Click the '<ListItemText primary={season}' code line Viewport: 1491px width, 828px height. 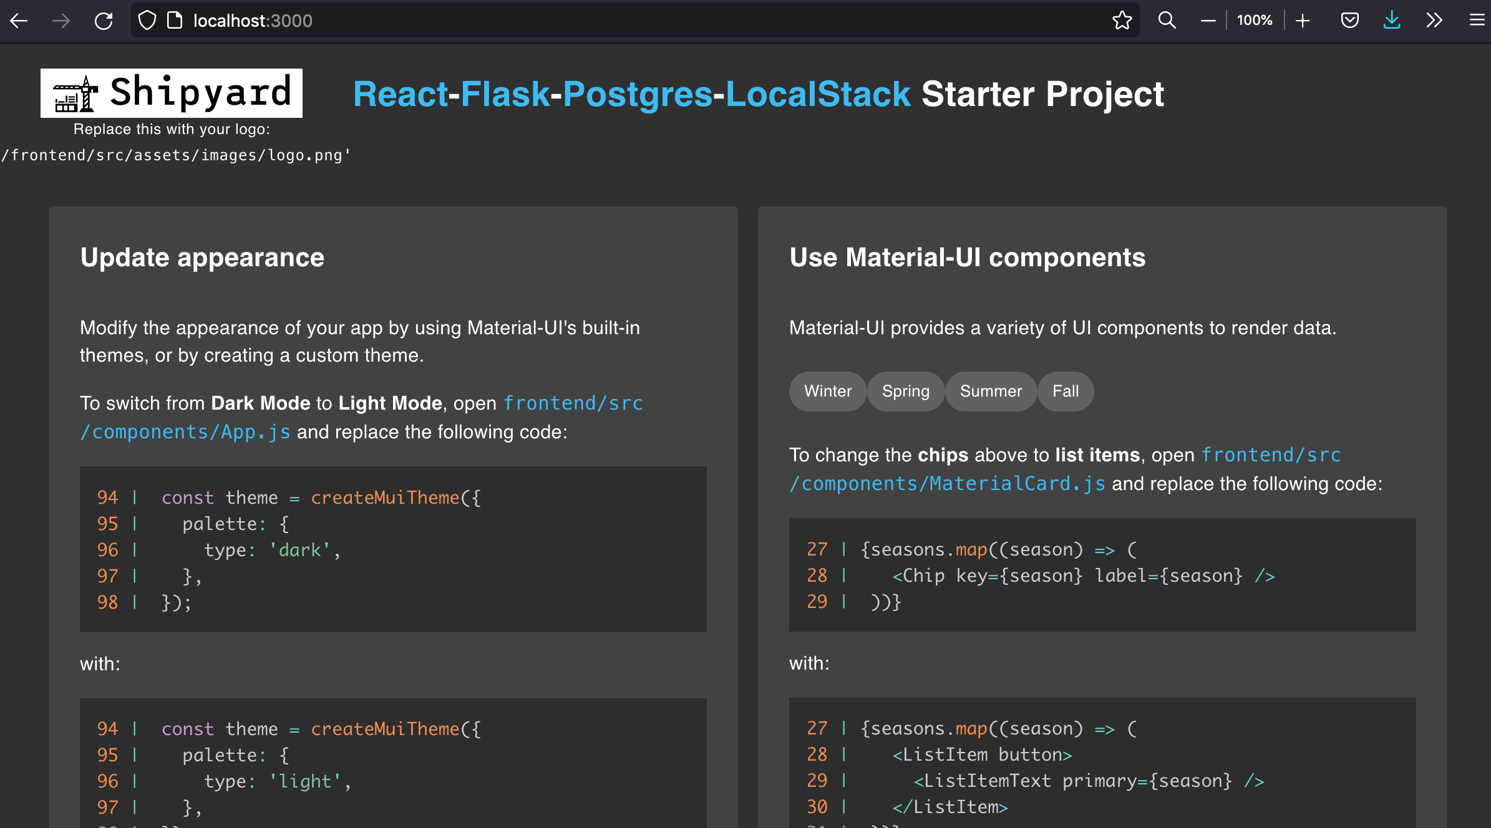pos(1036,781)
